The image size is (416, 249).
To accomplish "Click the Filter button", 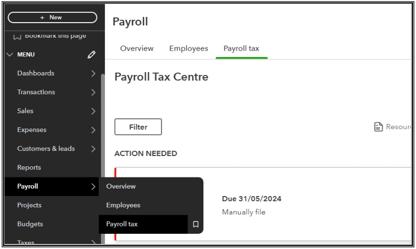I will pos(138,127).
